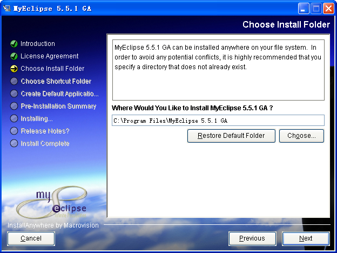This screenshot has width=337, height=253.
Task: Click the 'Choose Install Folder' page heading
Action: click(286, 24)
